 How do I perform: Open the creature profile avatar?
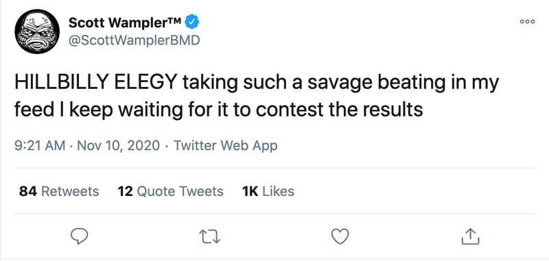(x=37, y=32)
